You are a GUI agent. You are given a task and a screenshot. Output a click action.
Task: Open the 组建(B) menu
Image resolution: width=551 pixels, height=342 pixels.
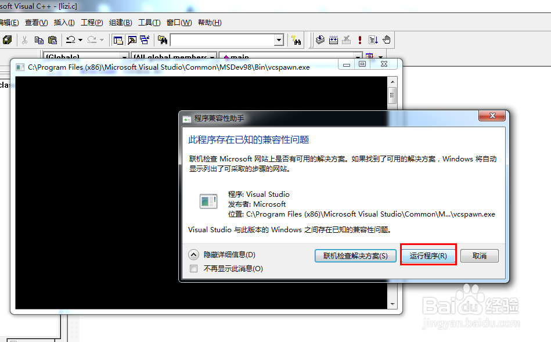121,23
